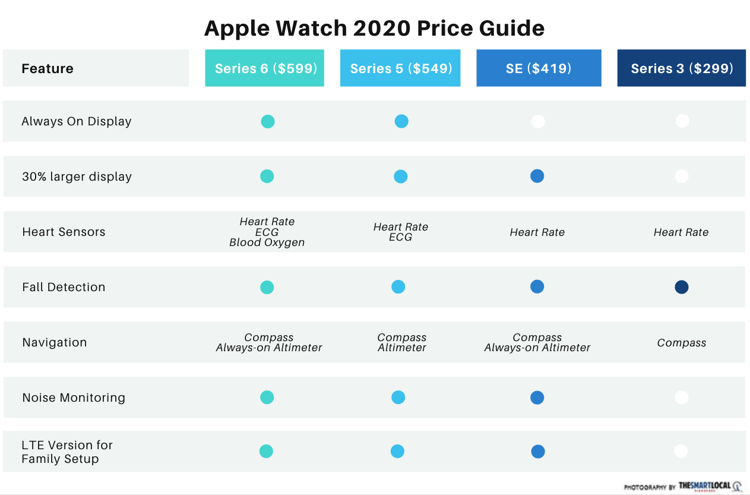Click Series 6 Always On Display dot
The width and height of the screenshot is (750, 495).
268,121
